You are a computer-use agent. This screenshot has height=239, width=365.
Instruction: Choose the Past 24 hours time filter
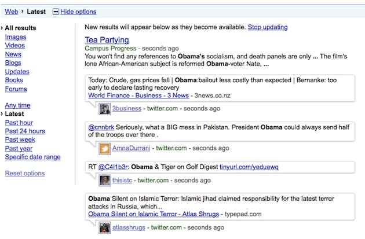click(x=25, y=131)
